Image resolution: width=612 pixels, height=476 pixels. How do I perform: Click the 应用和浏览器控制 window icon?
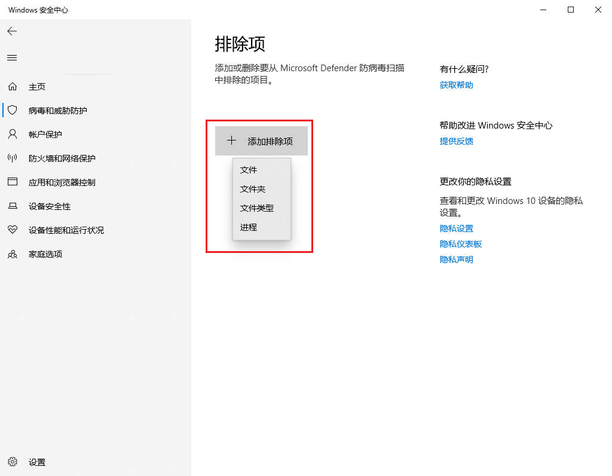point(13,182)
